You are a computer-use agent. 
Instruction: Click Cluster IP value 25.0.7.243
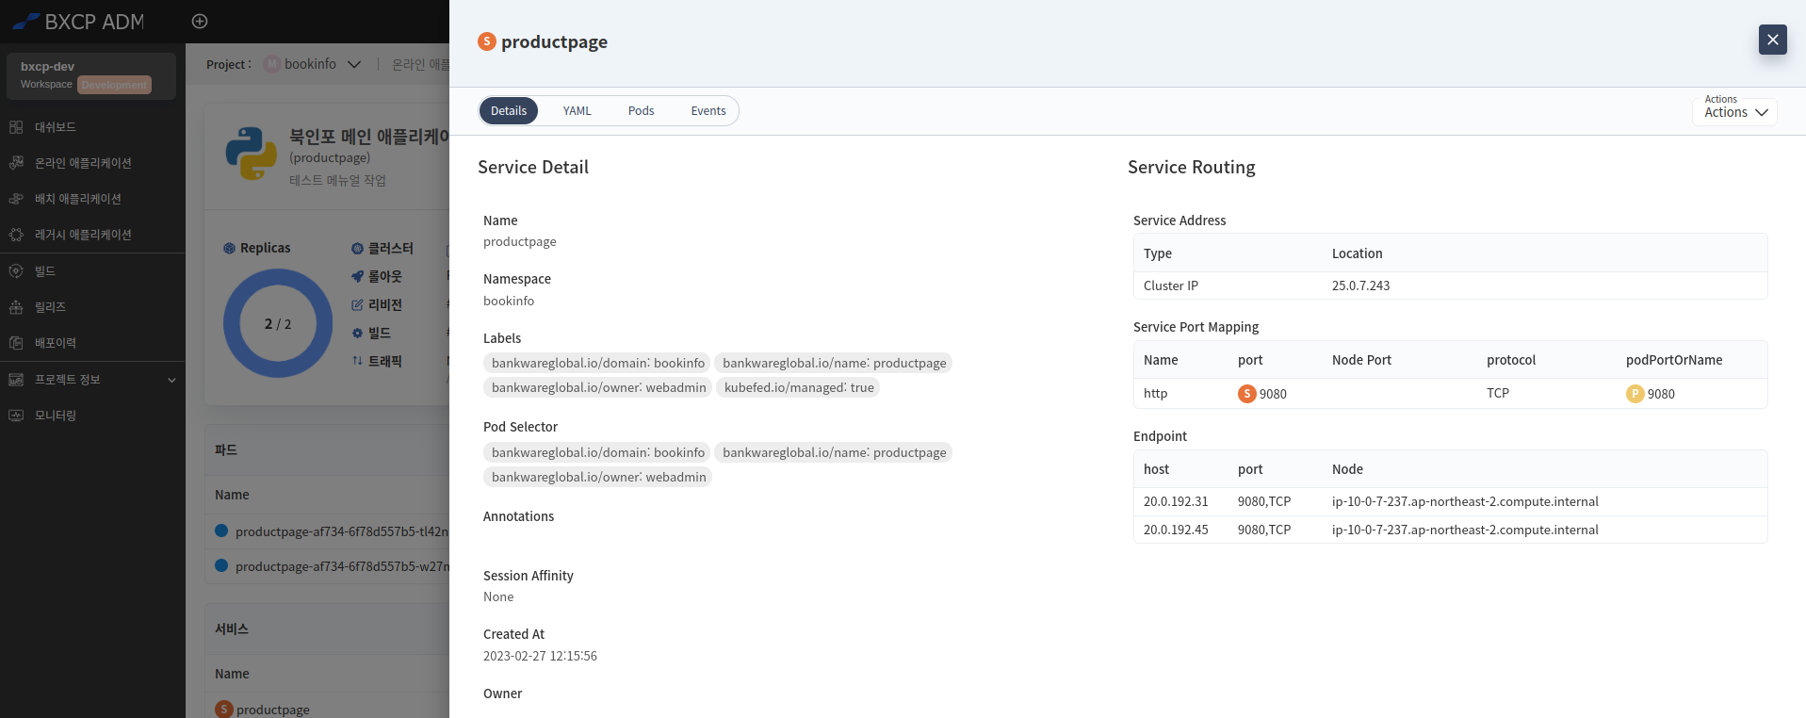1360,286
